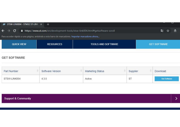Reload the page with refresh icon

click(15, 31)
